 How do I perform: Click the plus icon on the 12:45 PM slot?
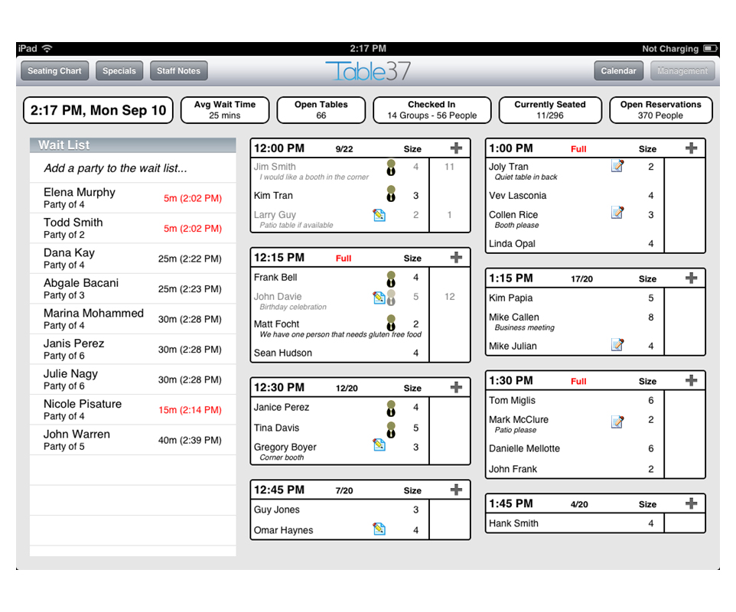tap(456, 490)
